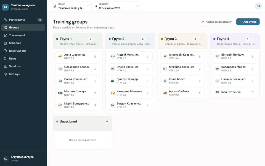265x166 pixels.
Task: Click the КМ avatar of Катерина Мельник
Action: (113, 93)
